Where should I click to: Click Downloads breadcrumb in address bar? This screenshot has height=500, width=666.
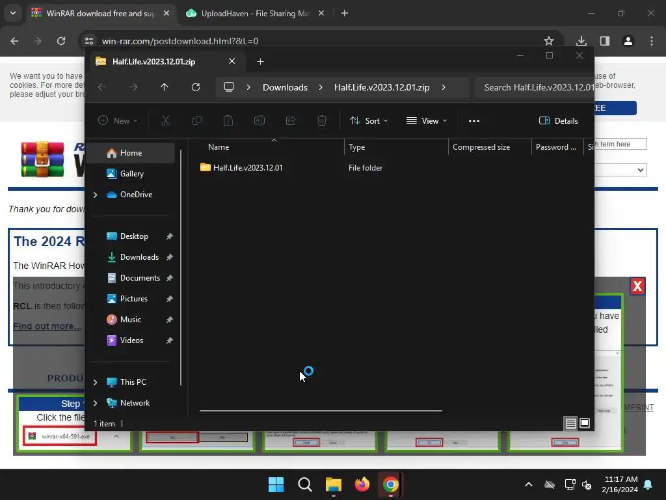coord(285,87)
